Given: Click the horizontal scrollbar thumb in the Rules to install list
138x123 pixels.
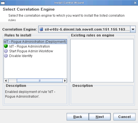Looking at the screenshot, I should pyautogui.click(x=40, y=81).
